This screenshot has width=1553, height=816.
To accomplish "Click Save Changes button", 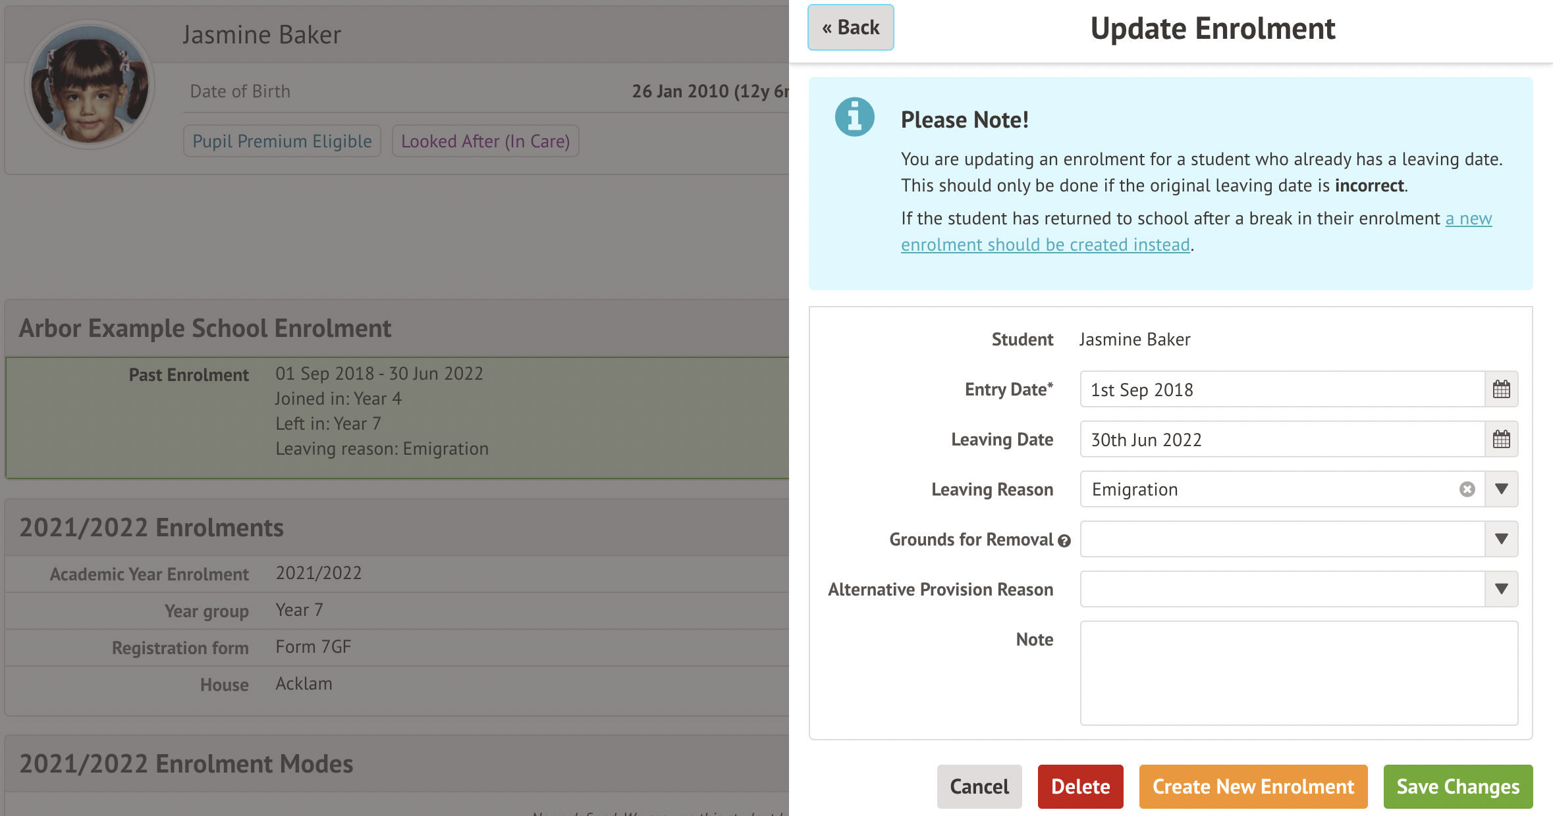I will click(x=1458, y=786).
